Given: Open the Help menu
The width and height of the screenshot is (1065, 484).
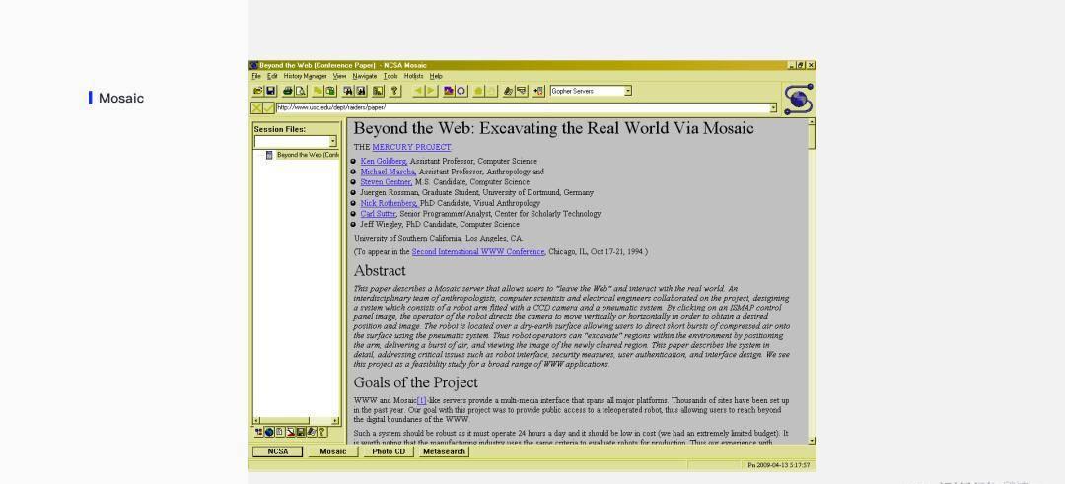Looking at the screenshot, I should 436,76.
